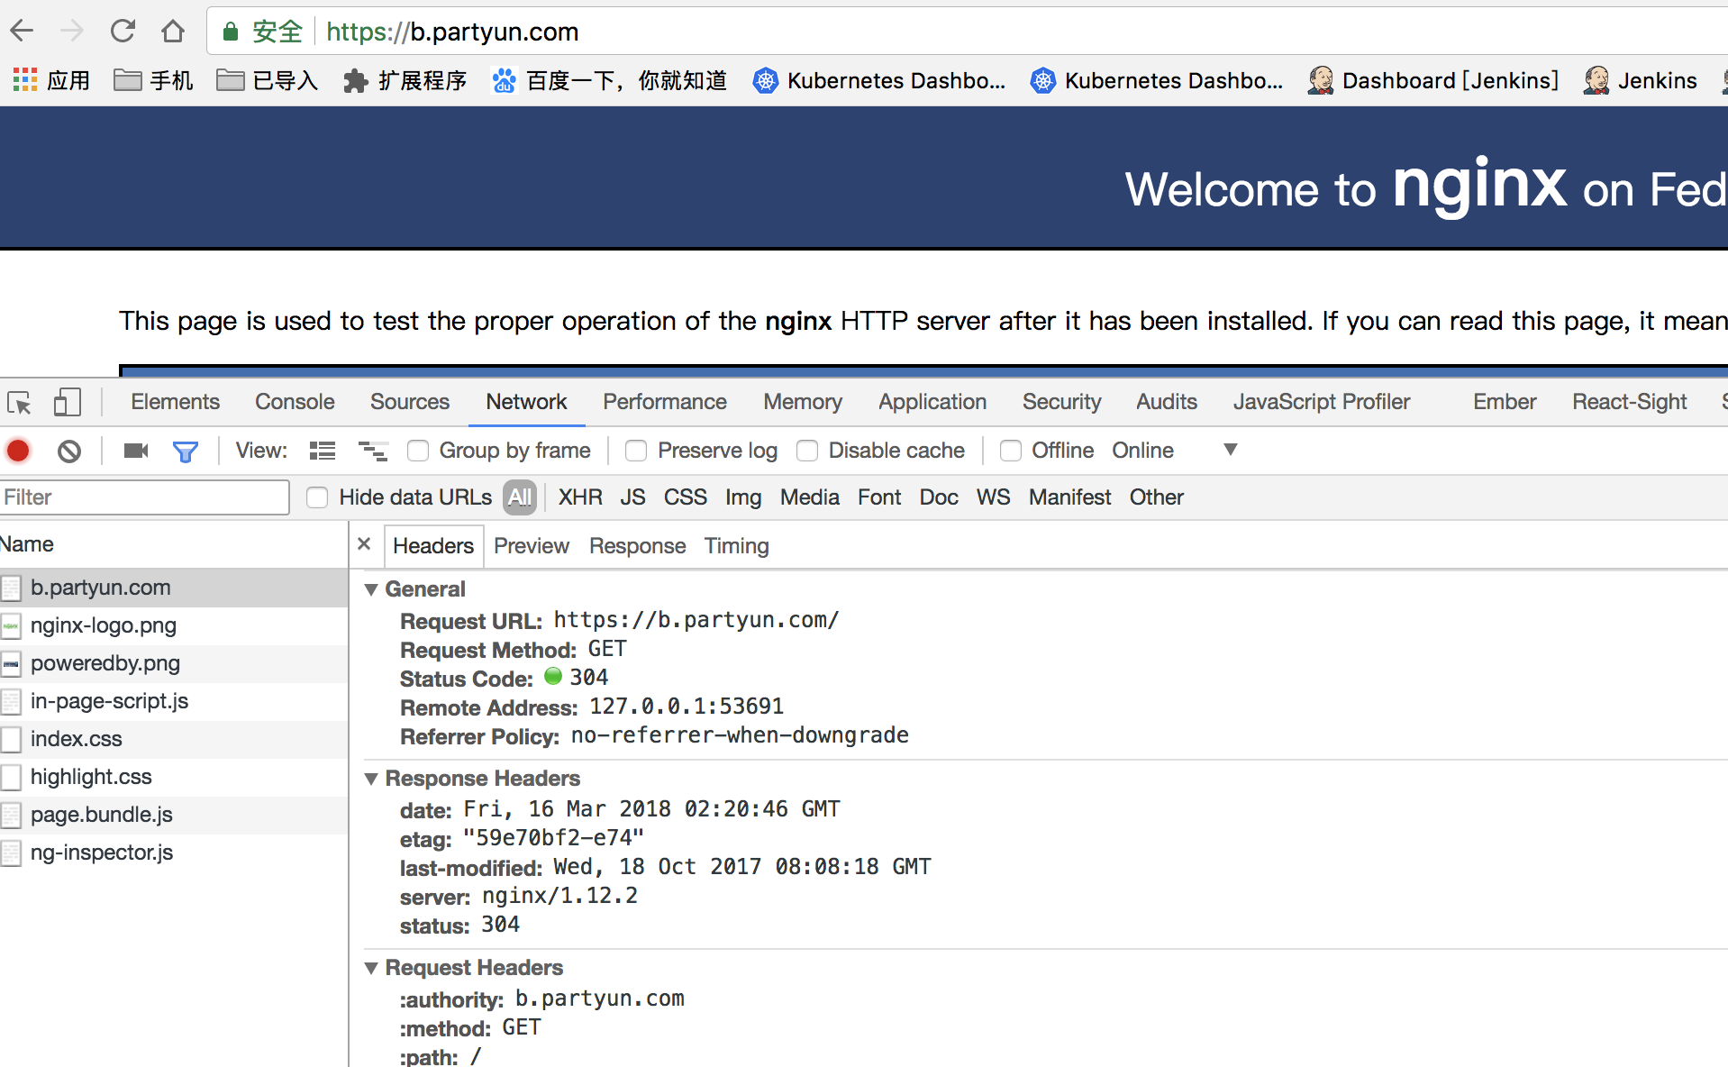This screenshot has height=1067, width=1728.
Task: Open the Jenkins bookmark
Action: point(1641,80)
